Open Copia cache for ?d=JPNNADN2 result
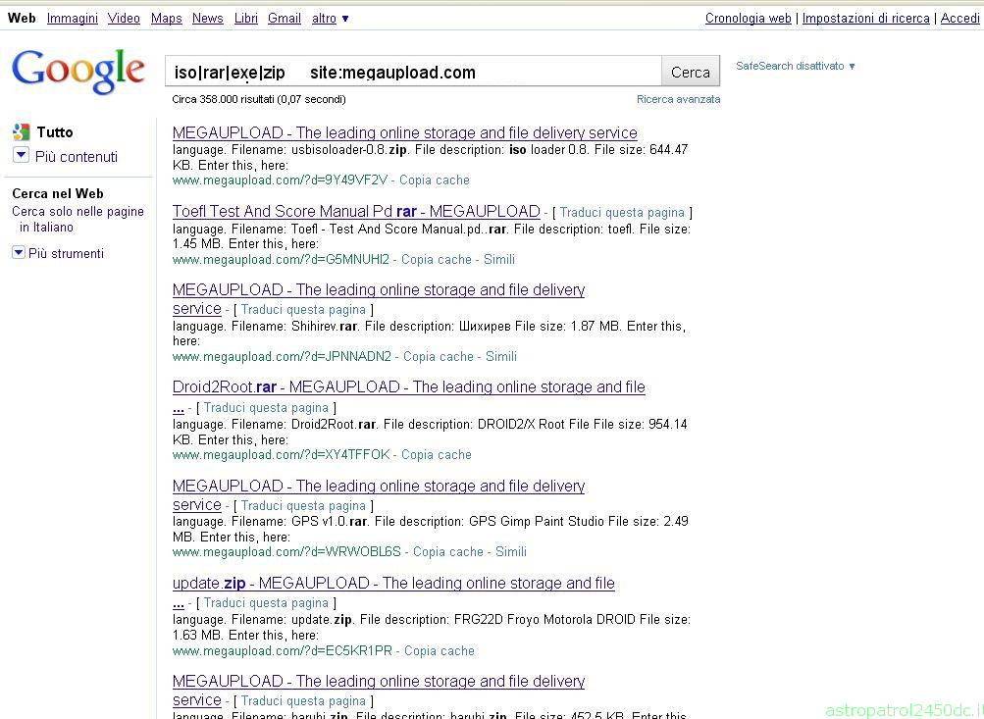This screenshot has height=719, width=984. click(x=438, y=356)
